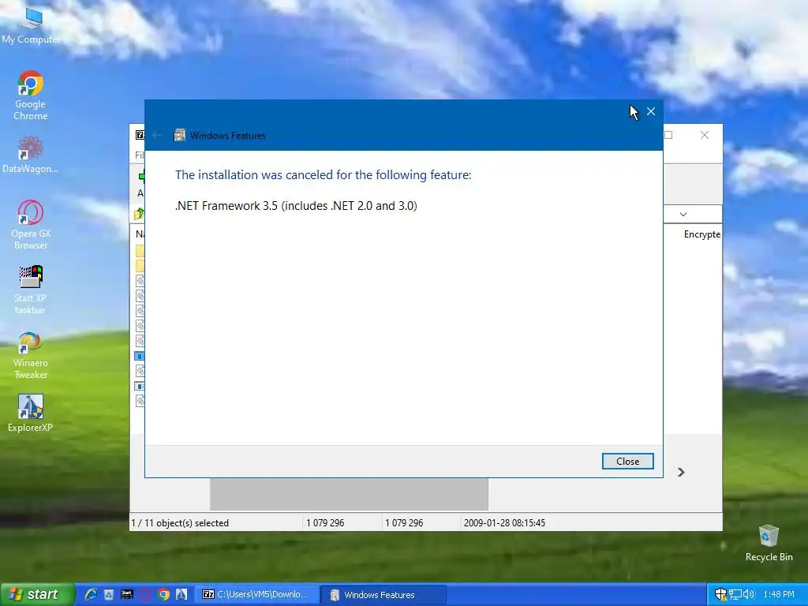Launch ExplorerXP from quick launch
Screen dimensions: 808x606
tap(181, 595)
